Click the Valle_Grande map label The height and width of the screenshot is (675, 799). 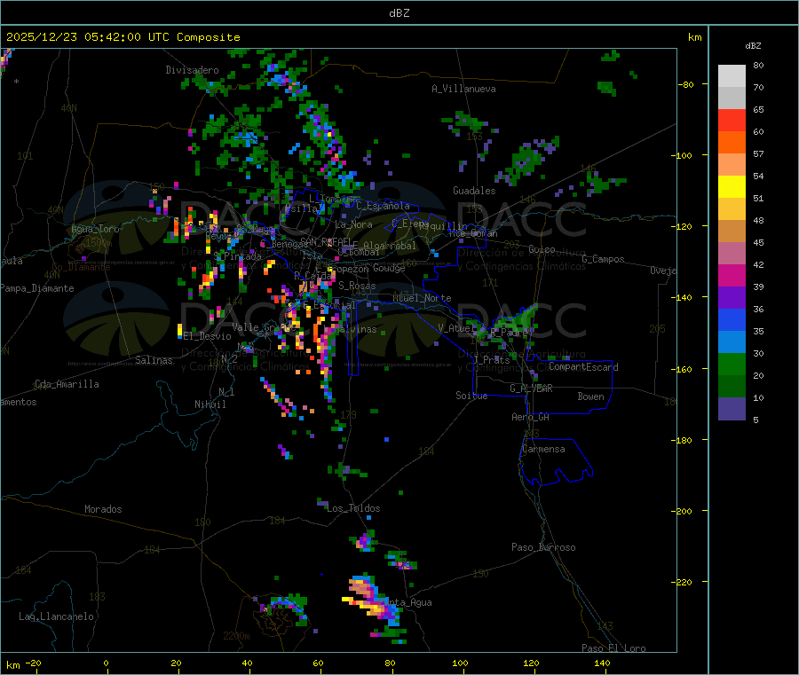pyautogui.click(x=264, y=327)
